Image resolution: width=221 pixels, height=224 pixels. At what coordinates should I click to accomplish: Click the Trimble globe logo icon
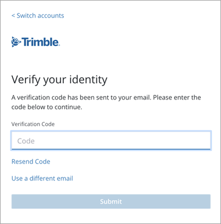click(x=16, y=42)
